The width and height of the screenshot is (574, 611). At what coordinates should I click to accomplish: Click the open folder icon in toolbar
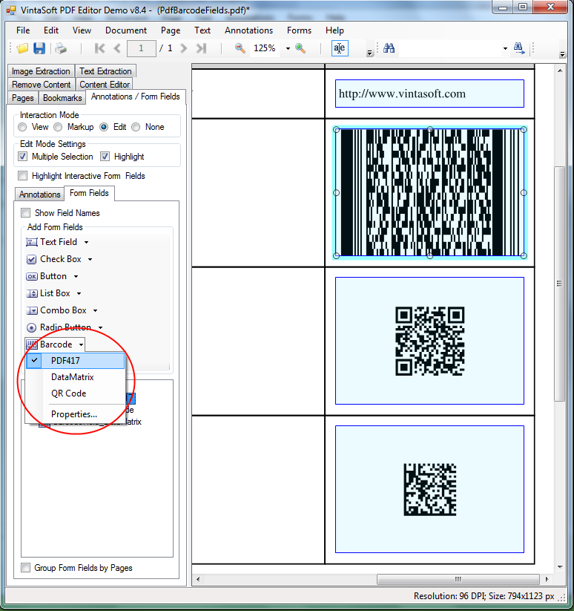[x=22, y=48]
